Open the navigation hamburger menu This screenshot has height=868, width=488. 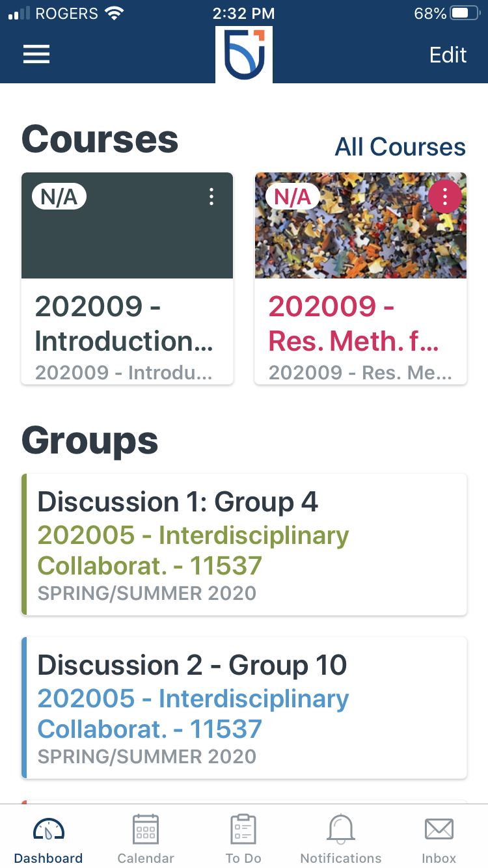click(36, 55)
